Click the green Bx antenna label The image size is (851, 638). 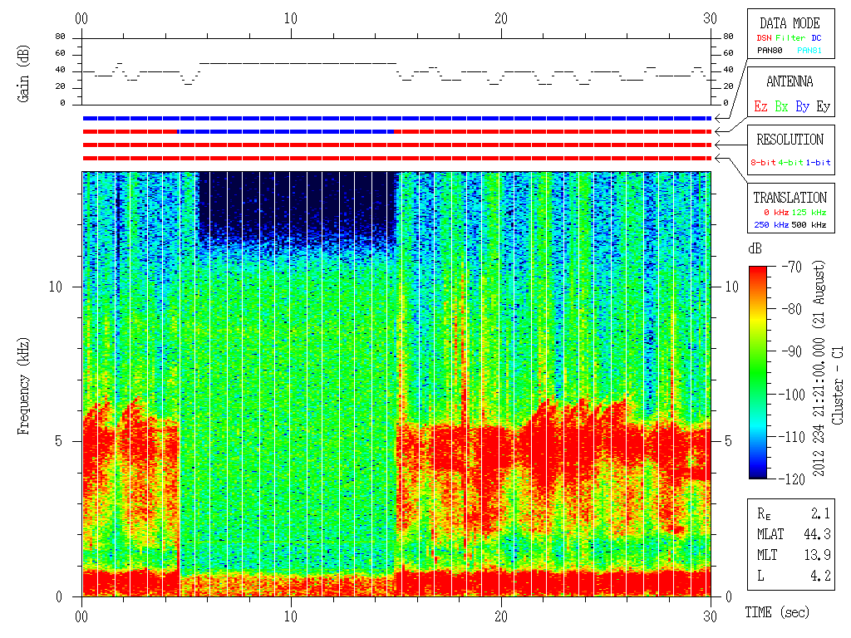[x=781, y=106]
